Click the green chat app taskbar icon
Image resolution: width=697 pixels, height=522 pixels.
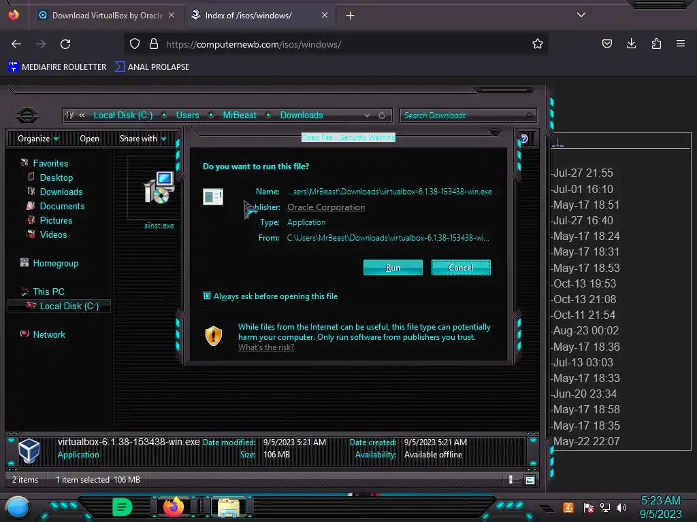123,507
